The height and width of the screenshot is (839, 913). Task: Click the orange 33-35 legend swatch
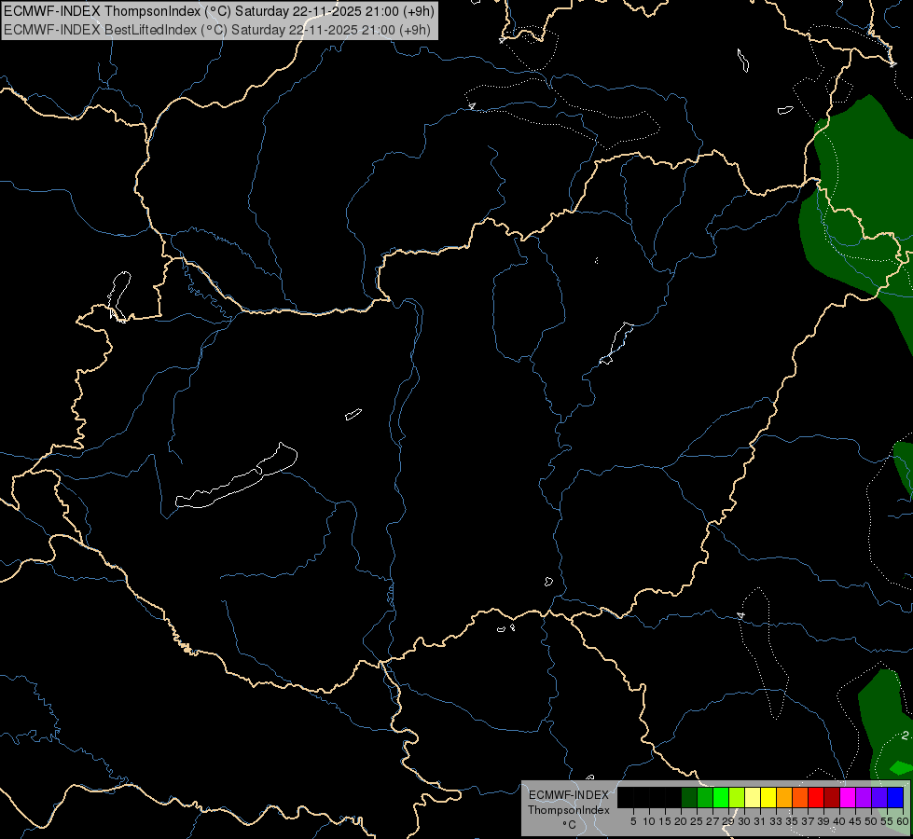pyautogui.click(x=784, y=797)
